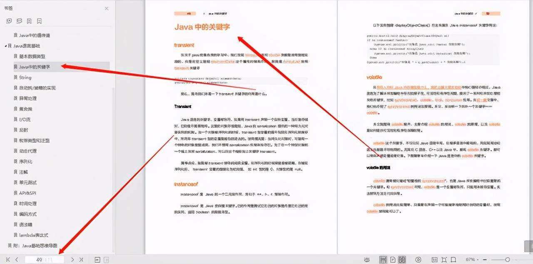This screenshot has height=264, width=533.
Task: Open the zoom percentage dropdown
Action: click(472, 259)
